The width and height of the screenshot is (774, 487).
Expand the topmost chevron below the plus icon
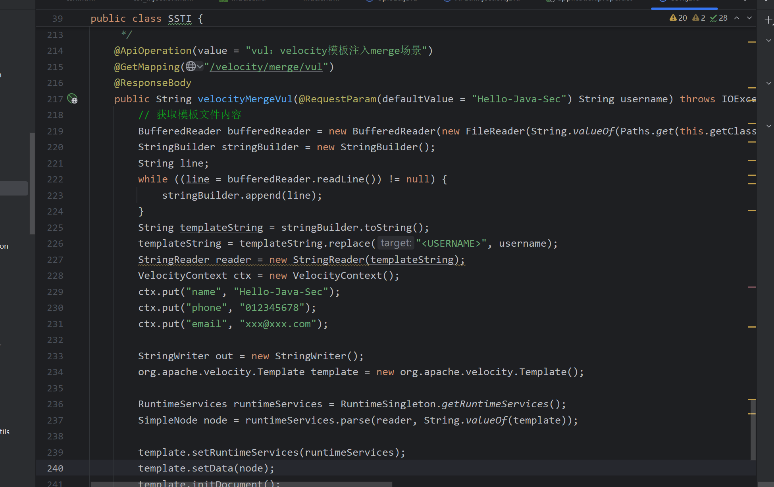(x=769, y=40)
